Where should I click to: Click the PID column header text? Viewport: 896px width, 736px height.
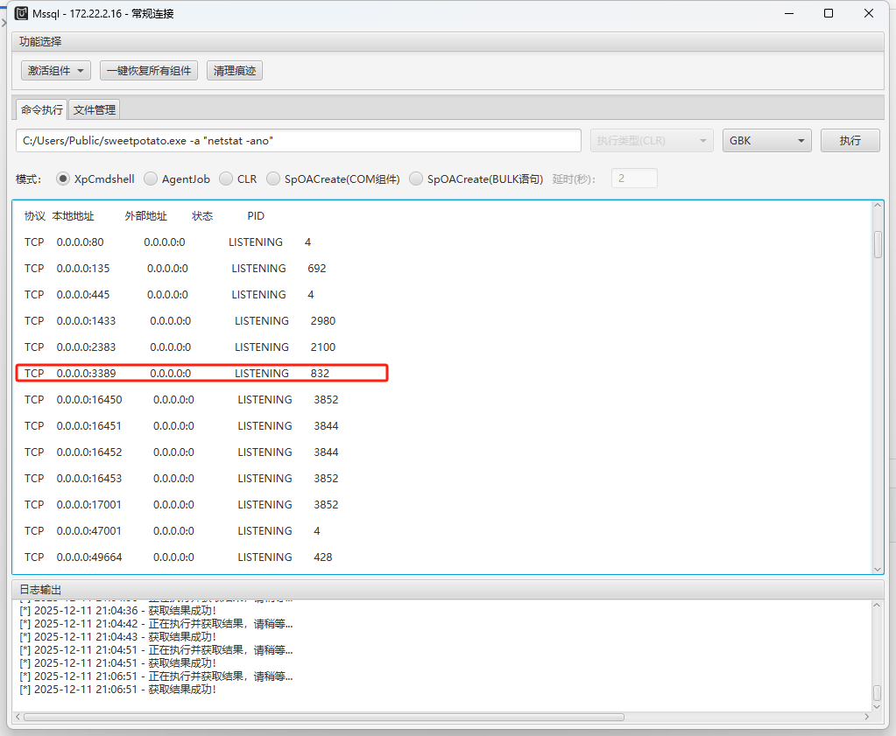click(x=256, y=216)
